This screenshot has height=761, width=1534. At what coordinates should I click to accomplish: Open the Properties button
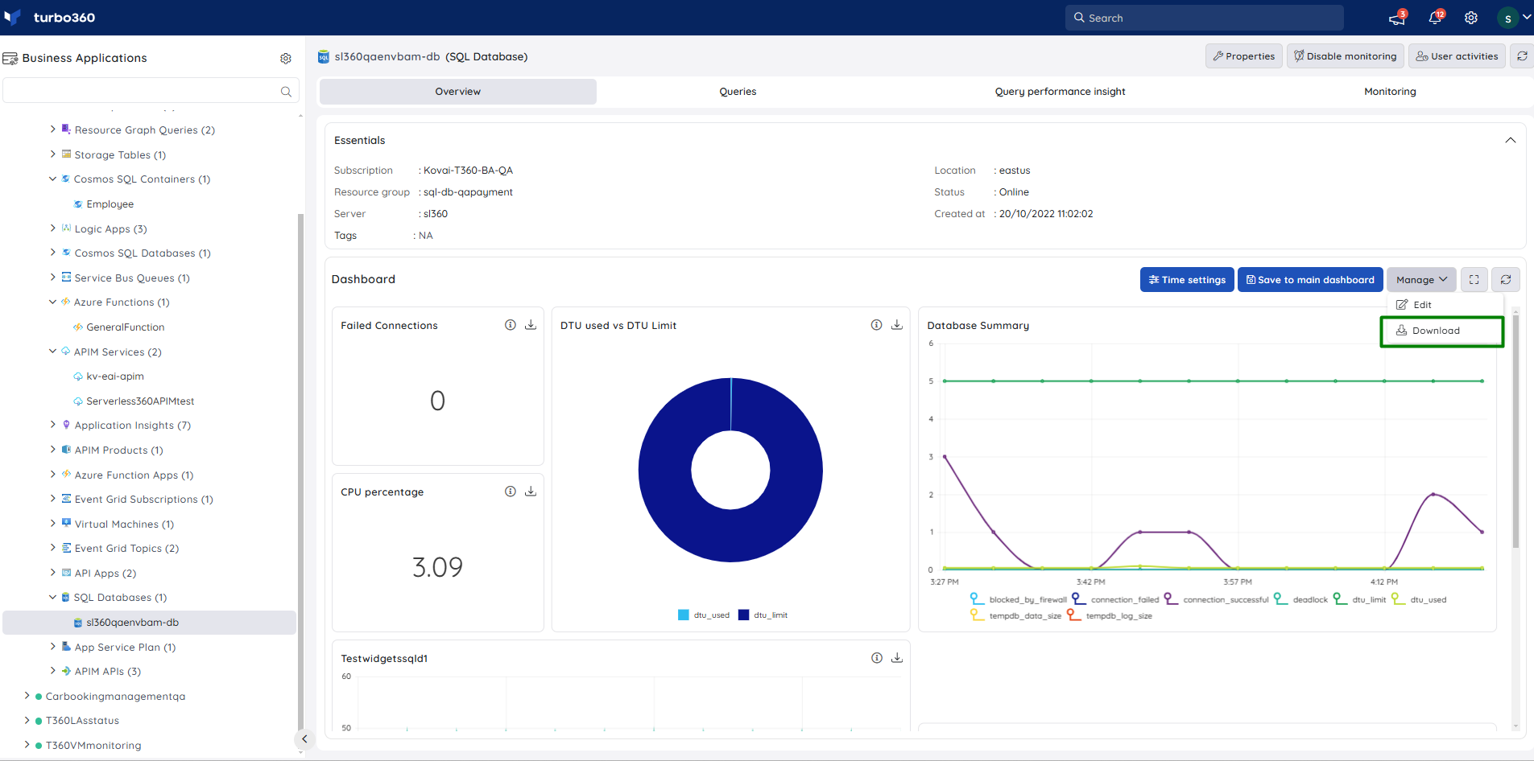tap(1243, 56)
